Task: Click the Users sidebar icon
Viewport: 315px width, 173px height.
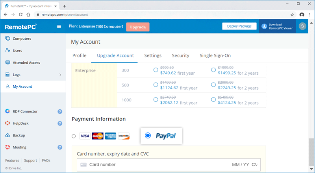Action: click(x=7, y=50)
